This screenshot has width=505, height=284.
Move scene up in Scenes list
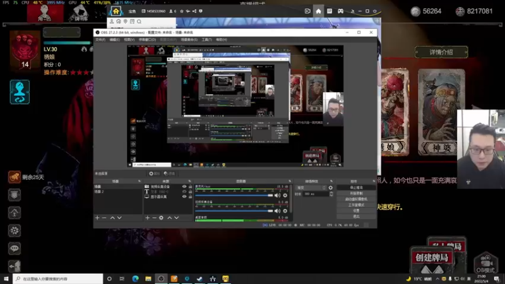coord(112,218)
